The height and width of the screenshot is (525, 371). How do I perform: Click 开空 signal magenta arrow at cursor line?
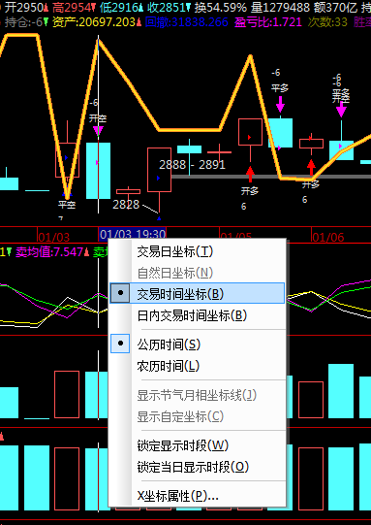(98, 131)
